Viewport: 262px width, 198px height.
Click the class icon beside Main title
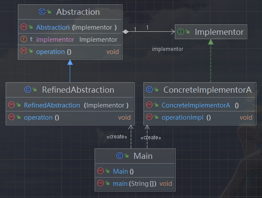[120, 156]
